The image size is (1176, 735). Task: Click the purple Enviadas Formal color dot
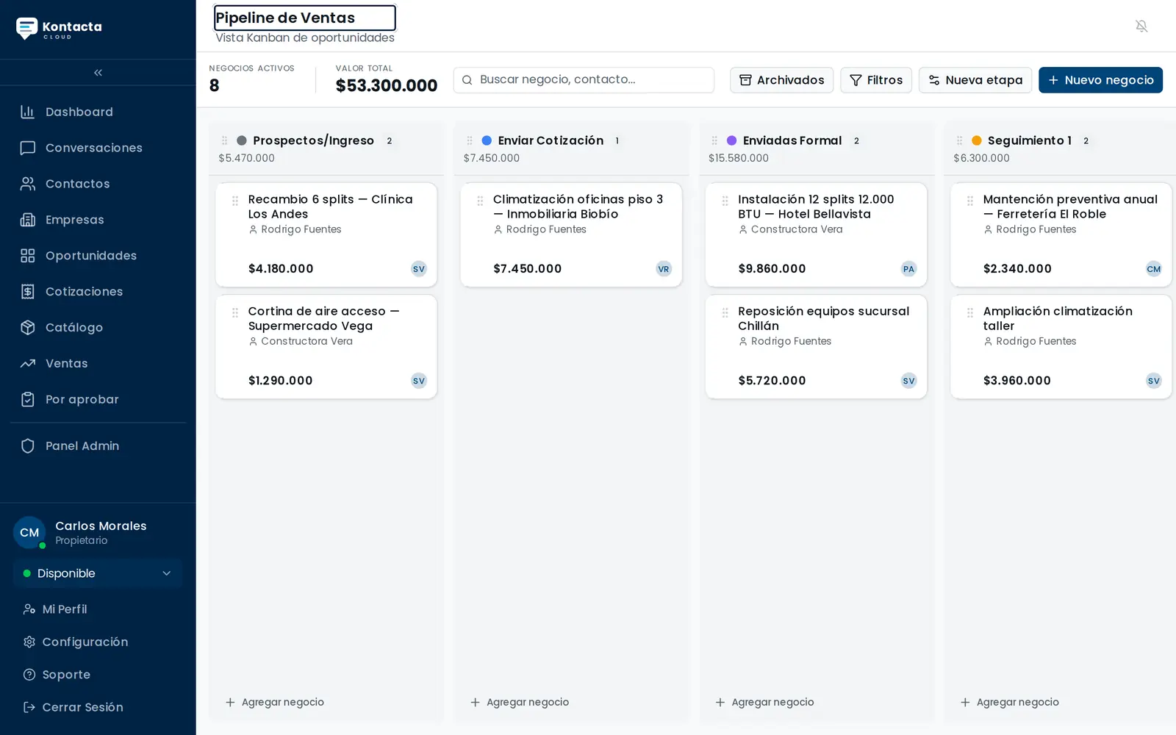732,140
